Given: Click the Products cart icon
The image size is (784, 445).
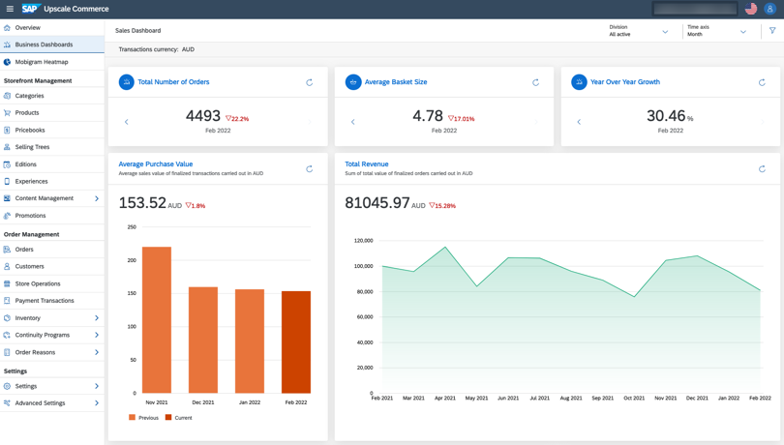Looking at the screenshot, I should tap(7, 113).
